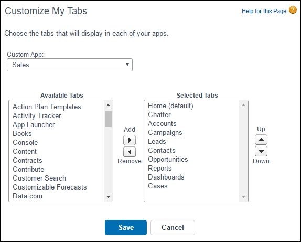Click the Save button
The height and width of the screenshot is (242, 301).
126,228
